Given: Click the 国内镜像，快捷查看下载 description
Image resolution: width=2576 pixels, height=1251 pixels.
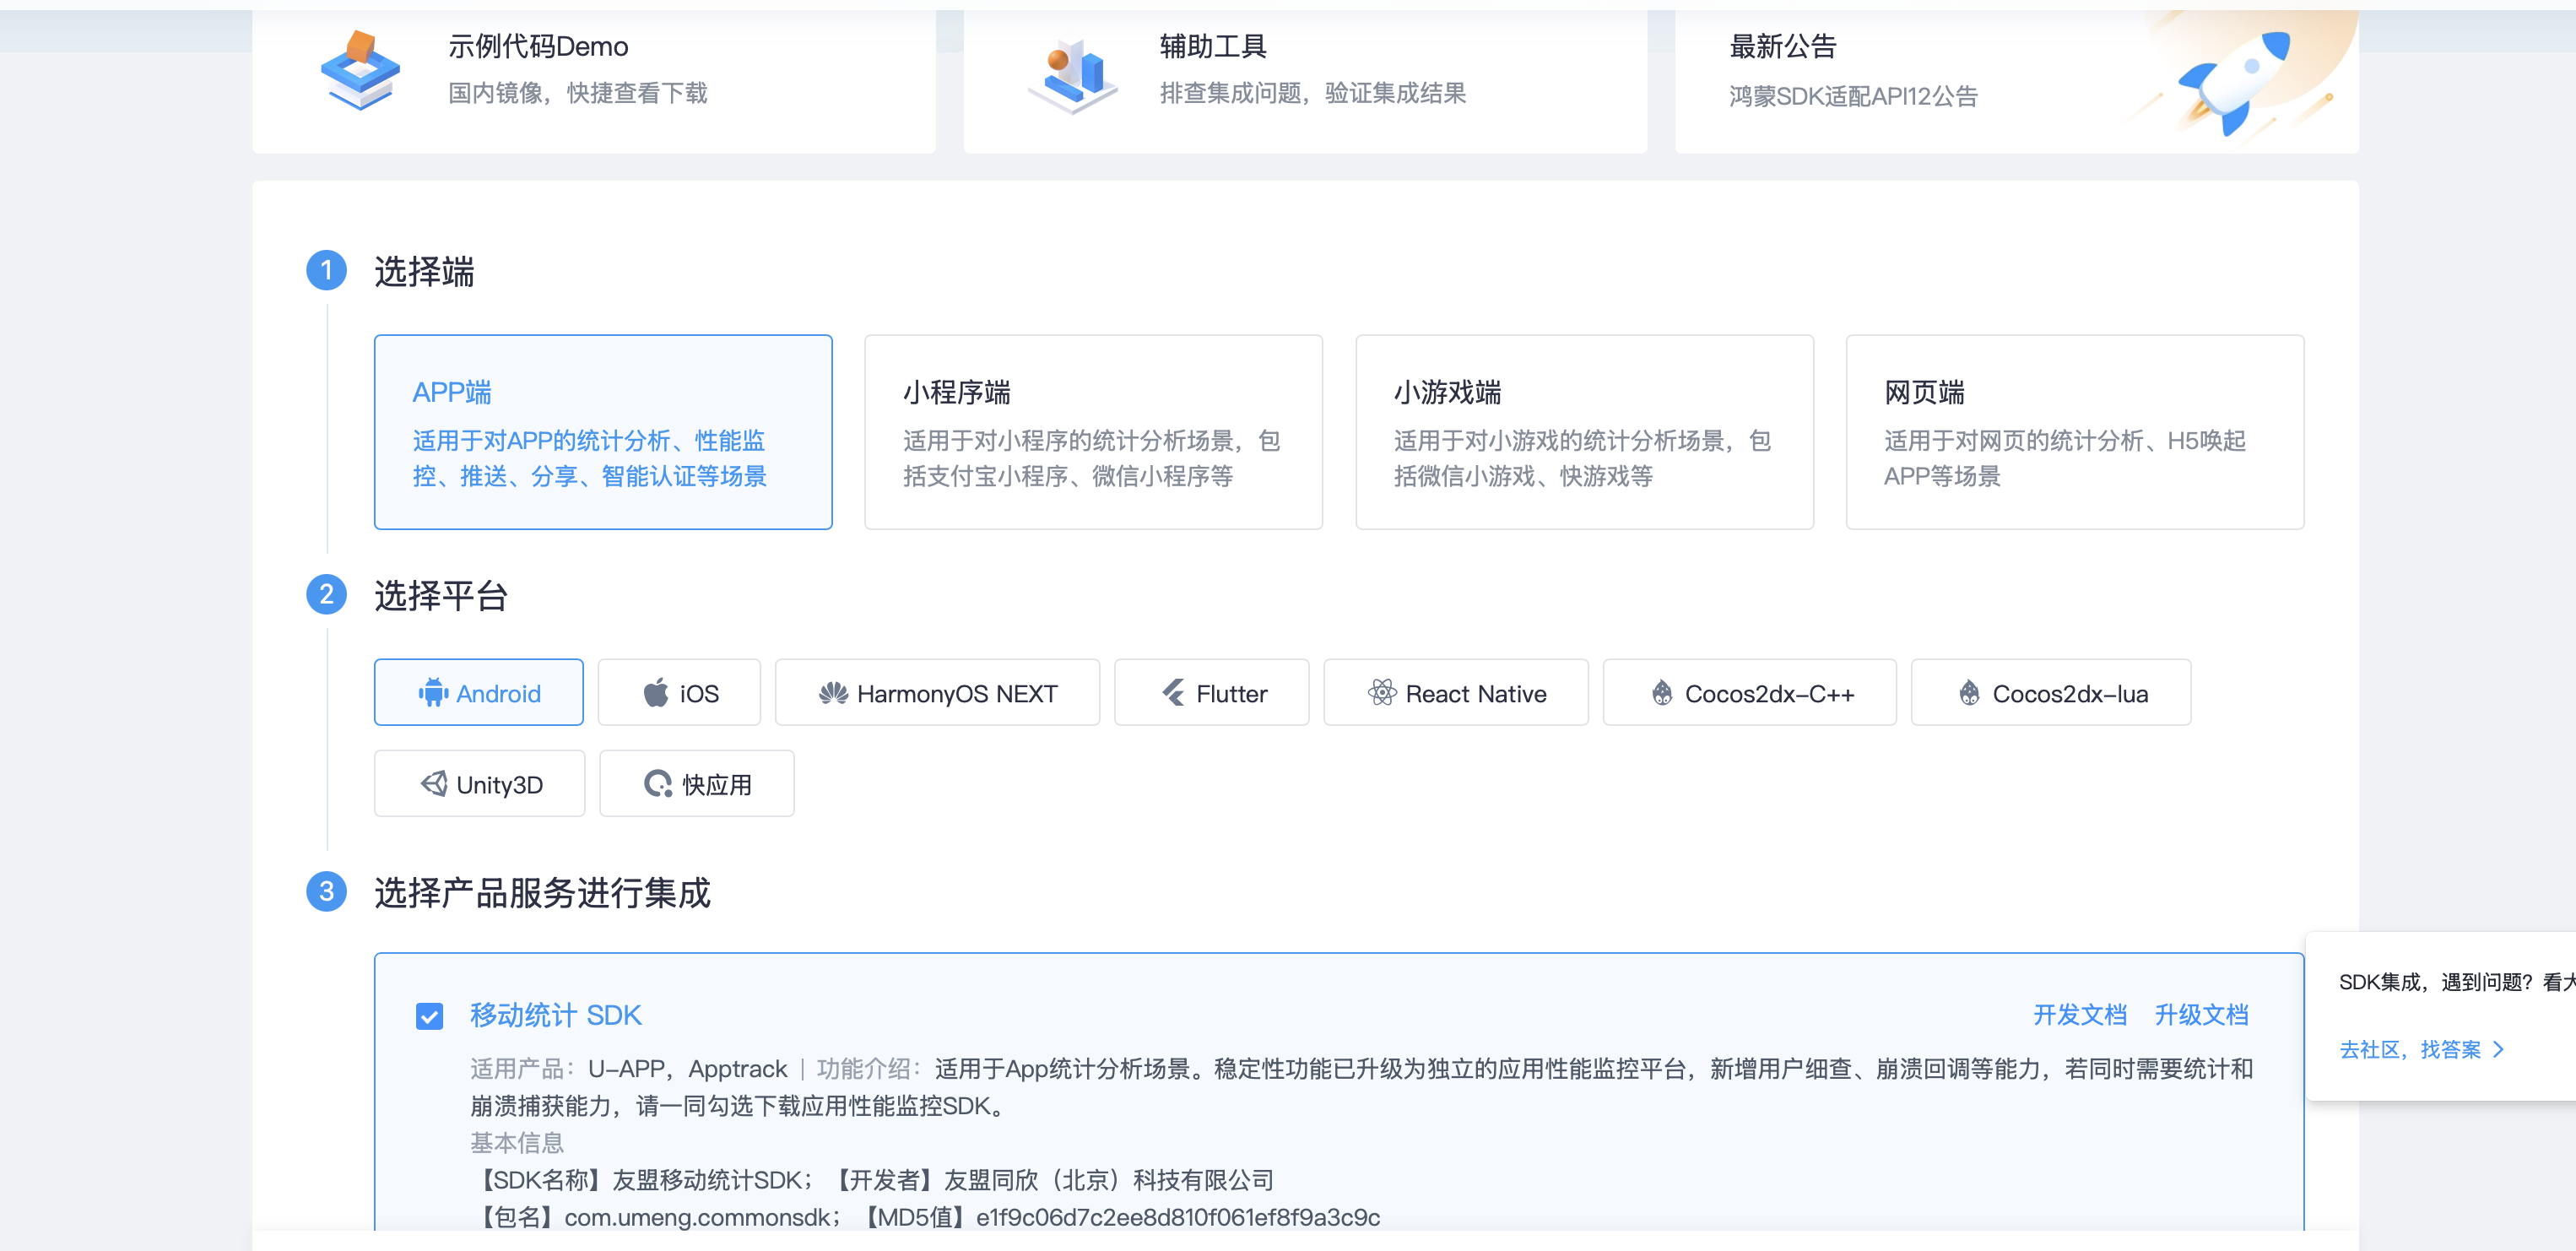Looking at the screenshot, I should (577, 93).
